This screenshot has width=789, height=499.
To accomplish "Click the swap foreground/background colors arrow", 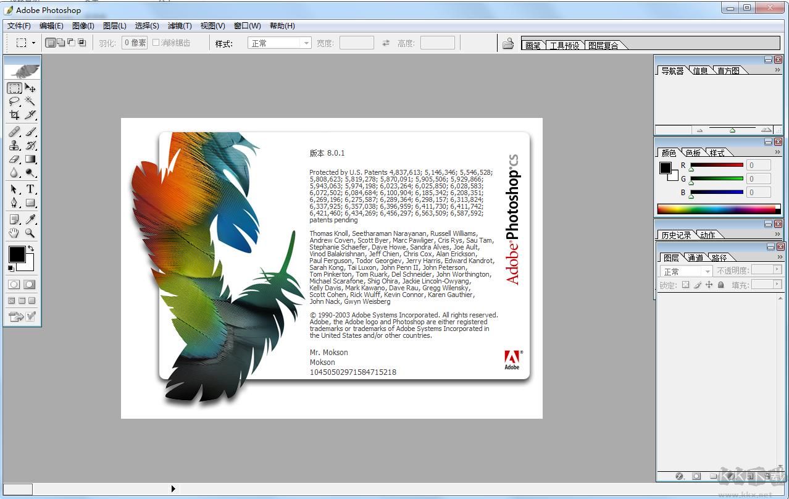I will coord(31,248).
